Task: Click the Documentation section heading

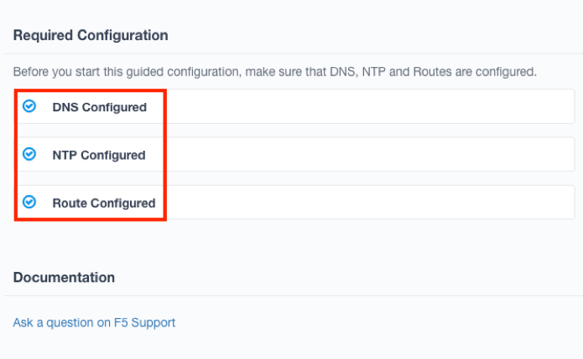Action: pyautogui.click(x=64, y=277)
